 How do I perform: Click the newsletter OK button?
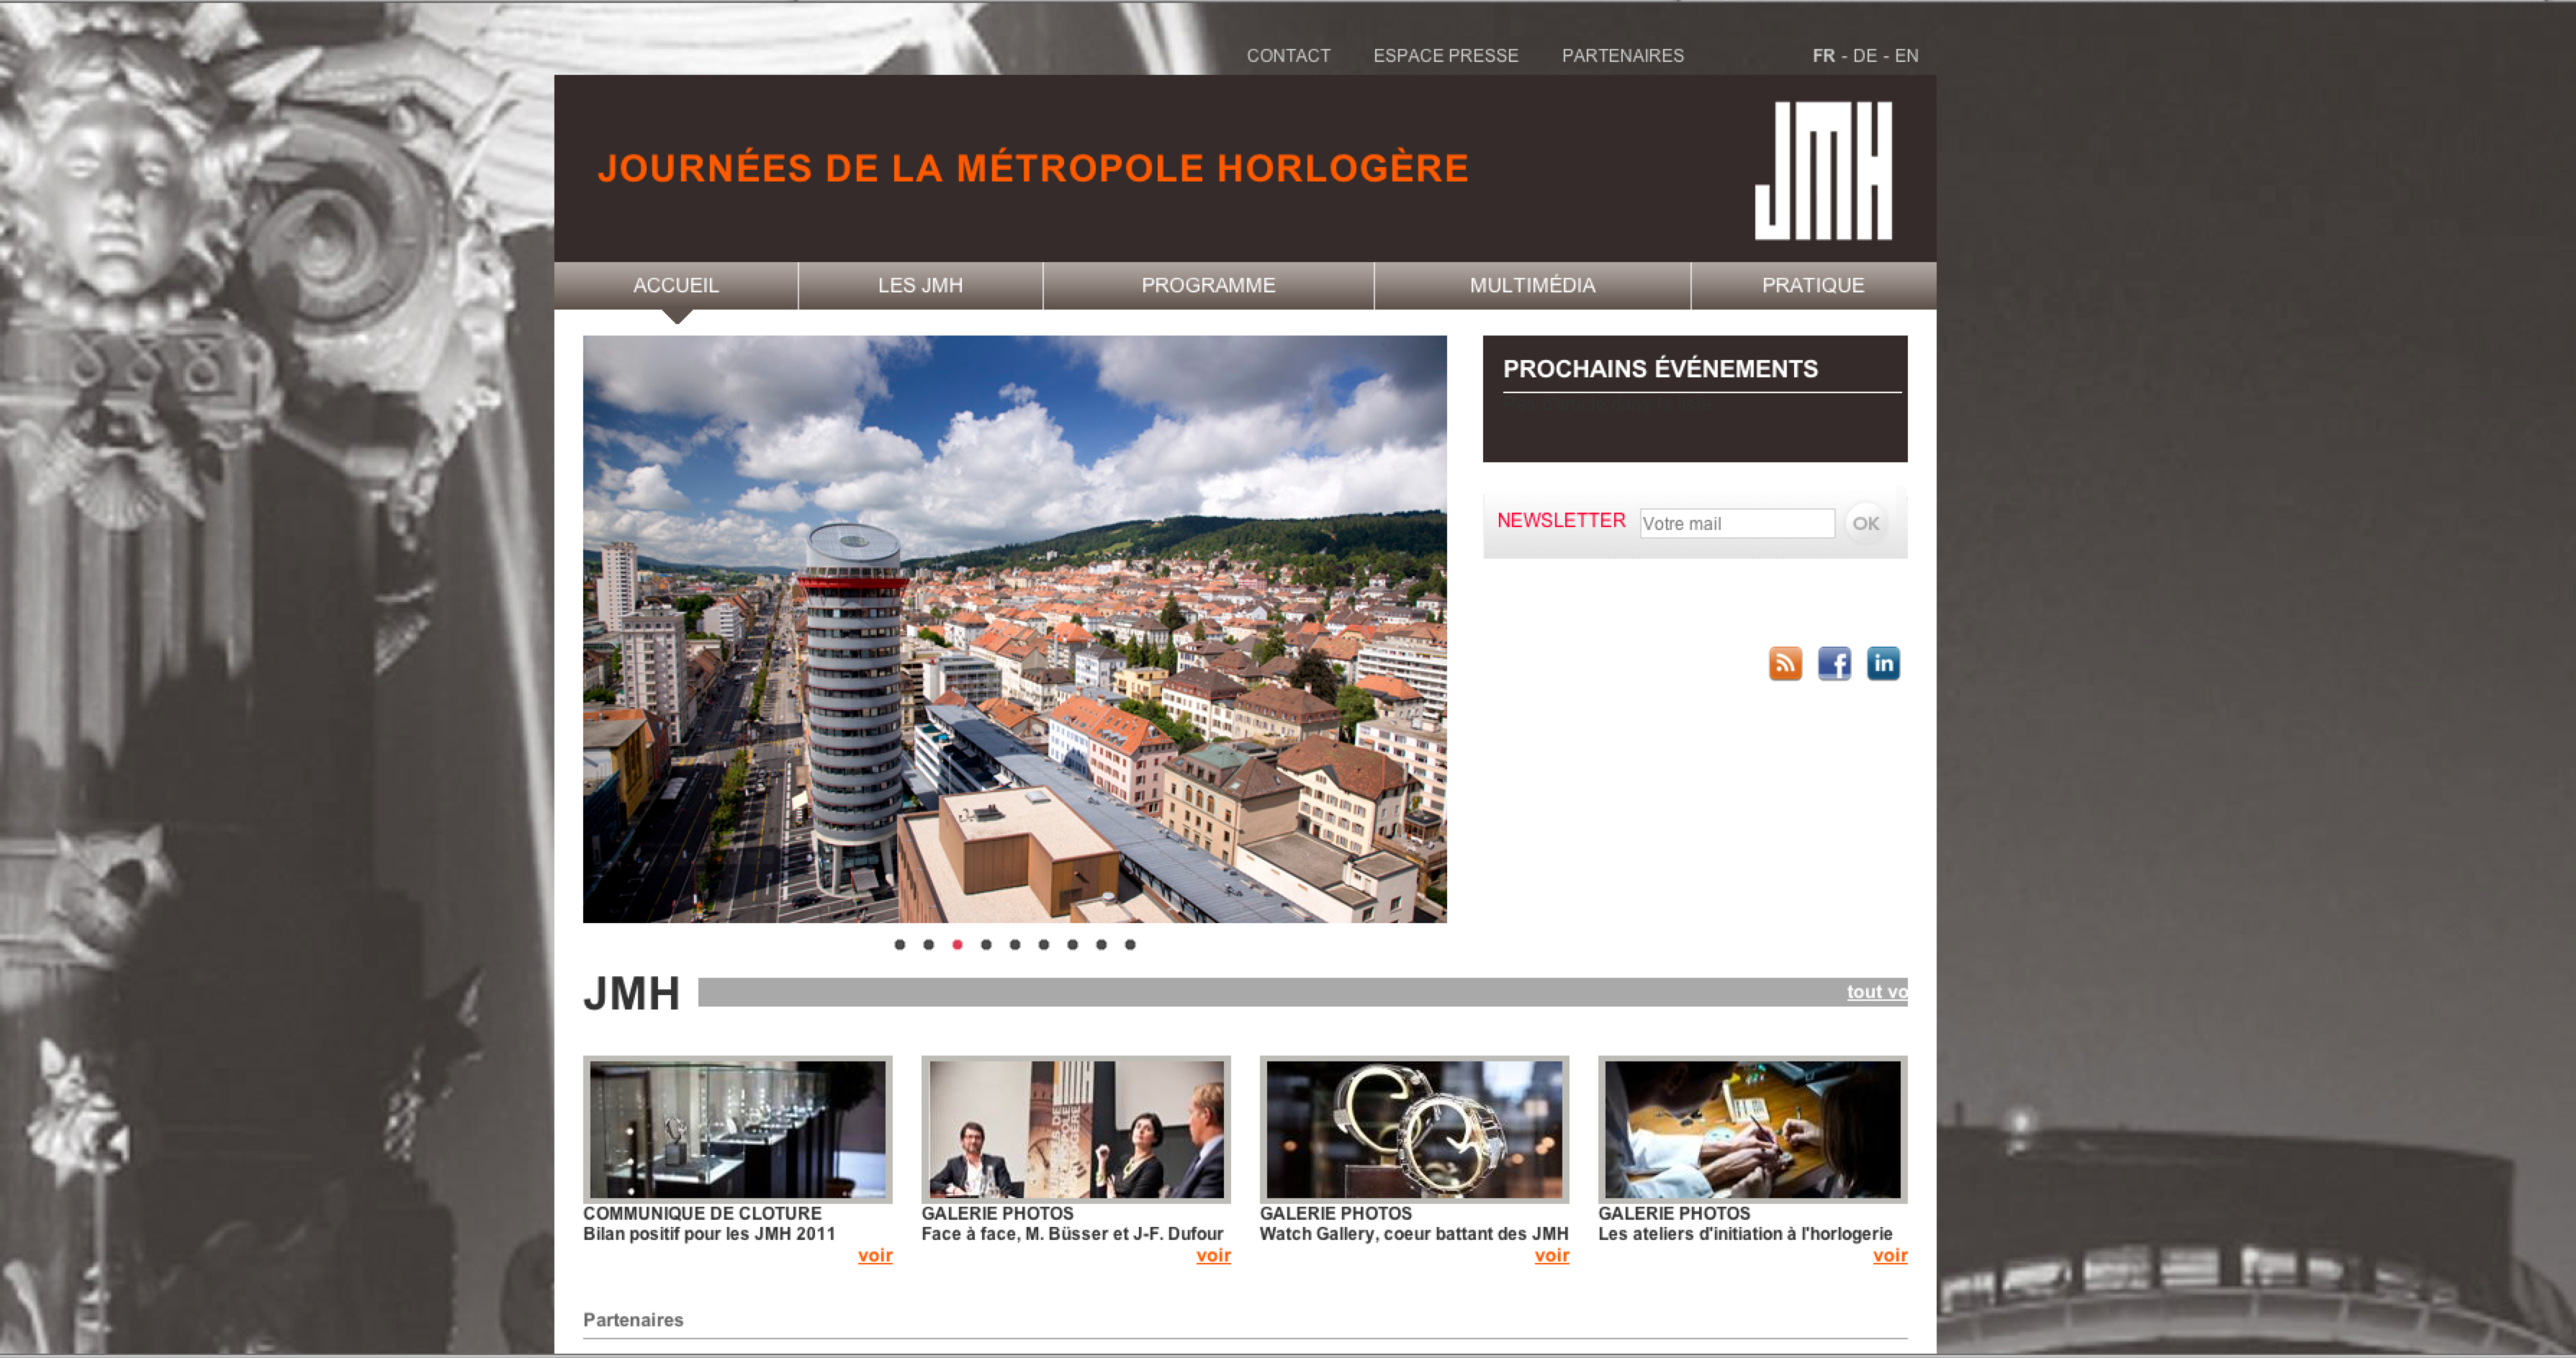pyautogui.click(x=1865, y=523)
